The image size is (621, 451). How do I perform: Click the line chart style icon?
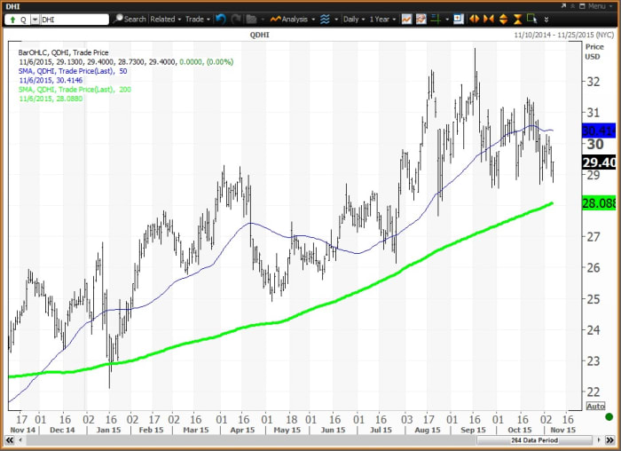click(407, 19)
